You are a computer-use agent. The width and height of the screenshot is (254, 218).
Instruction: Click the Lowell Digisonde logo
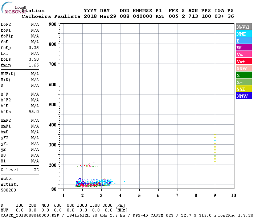coord(14,8)
